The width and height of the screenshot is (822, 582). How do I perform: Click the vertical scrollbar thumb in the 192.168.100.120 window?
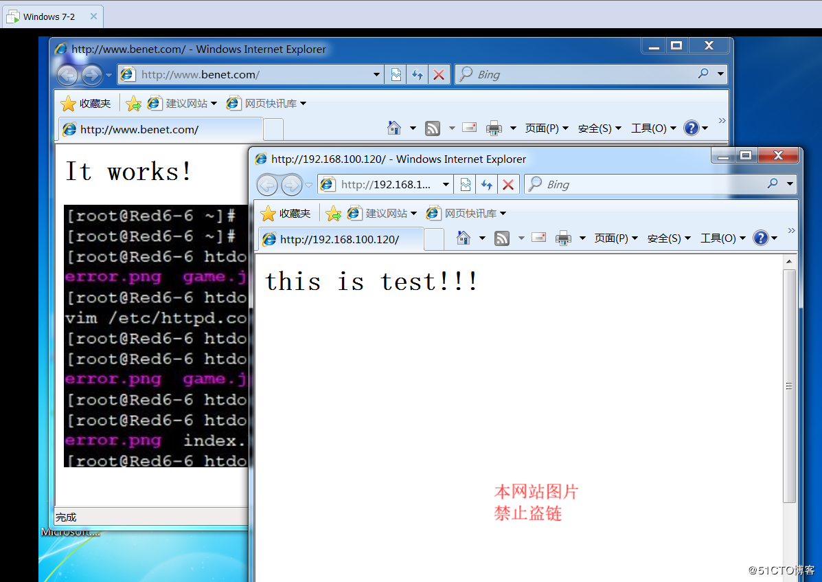coord(789,386)
